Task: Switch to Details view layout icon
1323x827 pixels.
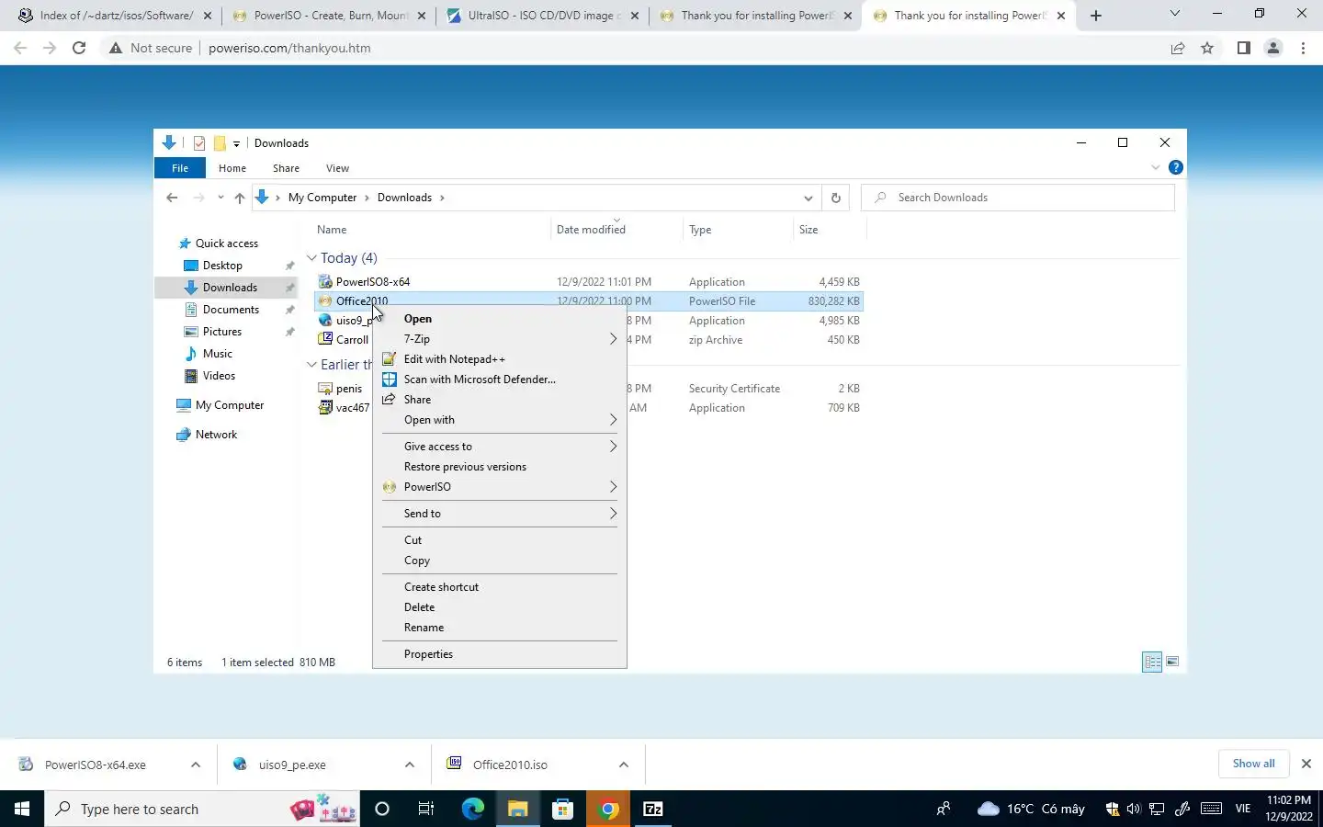Action: pyautogui.click(x=1152, y=662)
